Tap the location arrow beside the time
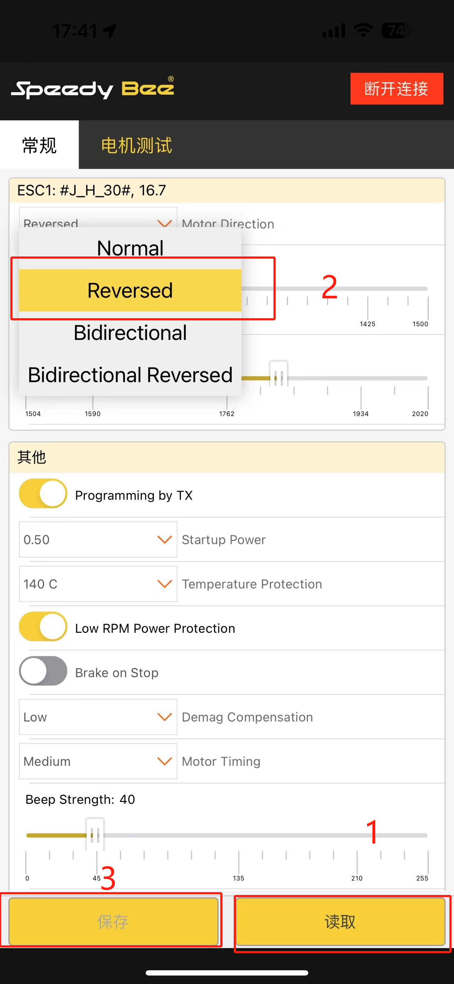454x984 pixels. click(110, 31)
